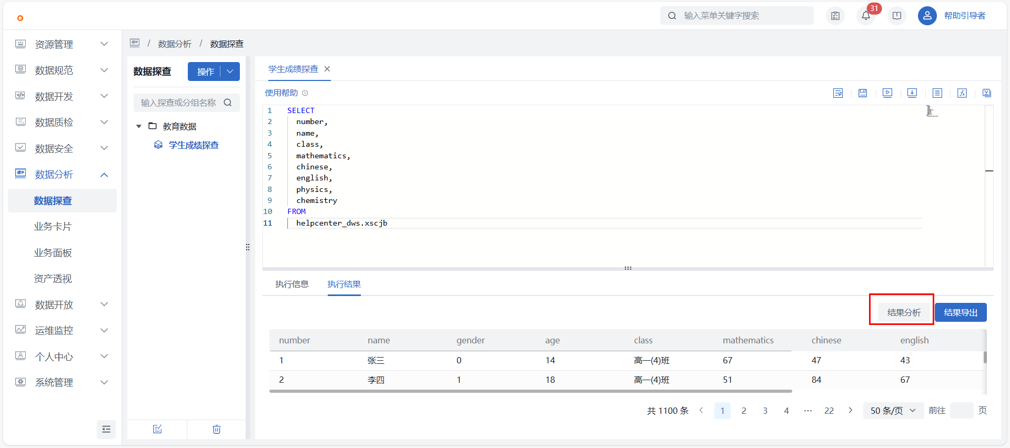Go to next page arrow
This screenshot has height=448, width=1010.
[850, 410]
